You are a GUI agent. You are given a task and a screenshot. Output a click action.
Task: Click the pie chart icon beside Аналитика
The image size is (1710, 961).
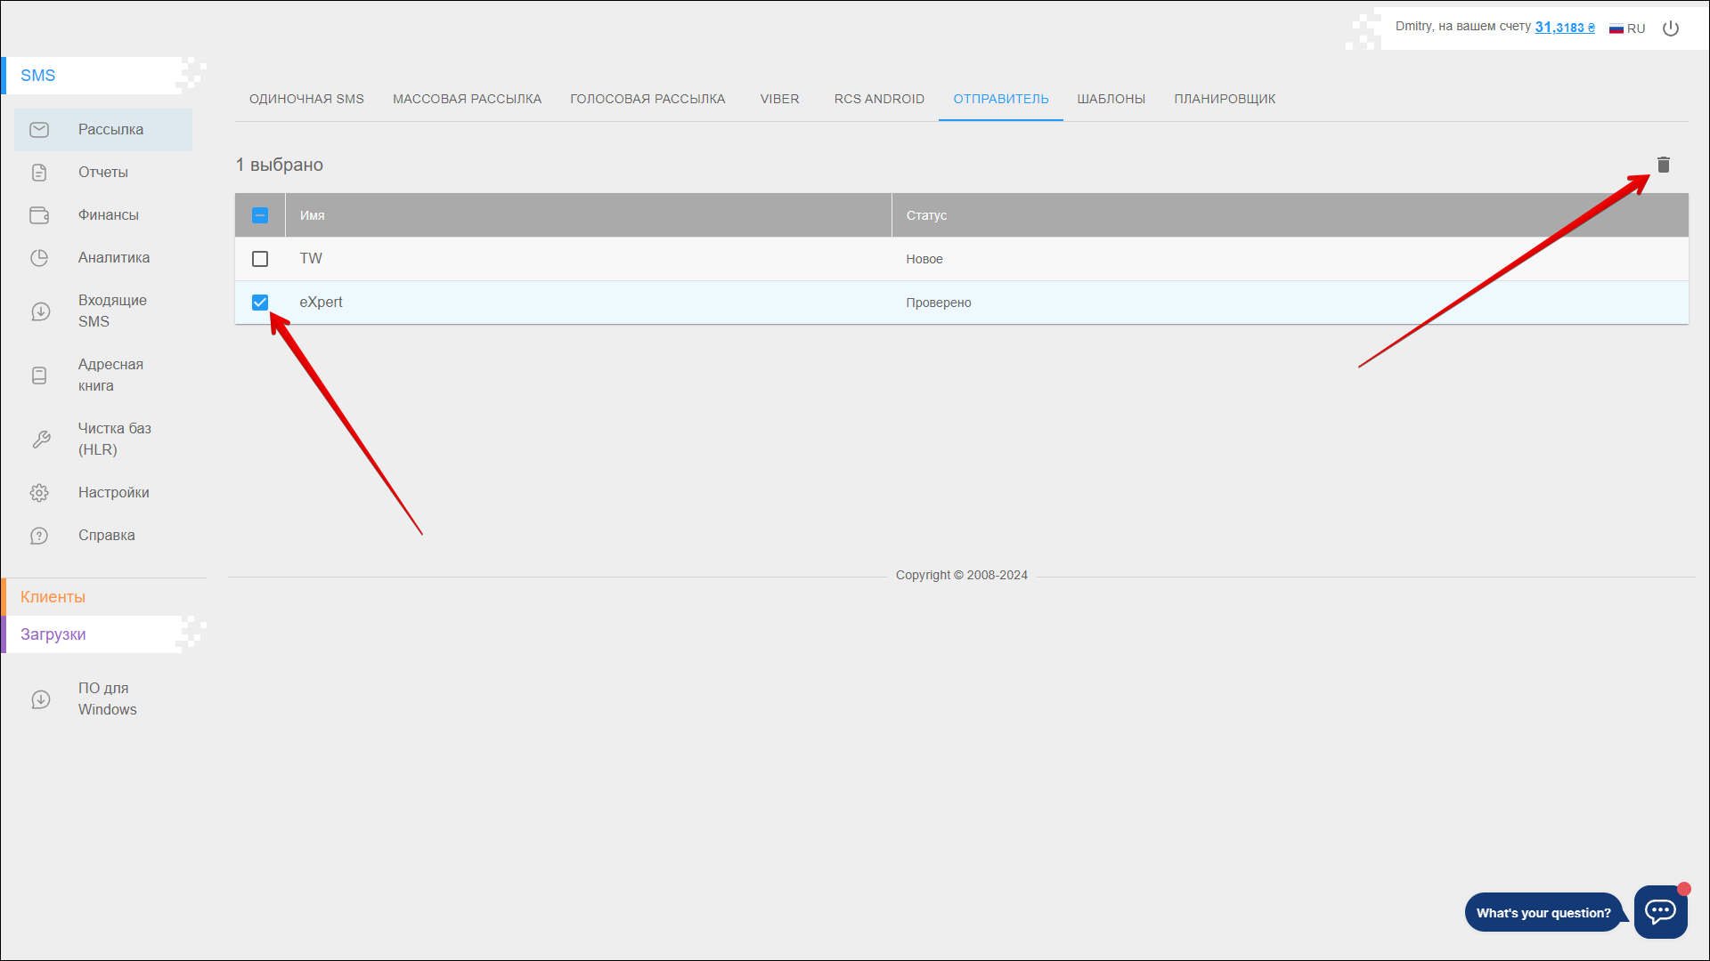click(x=39, y=258)
